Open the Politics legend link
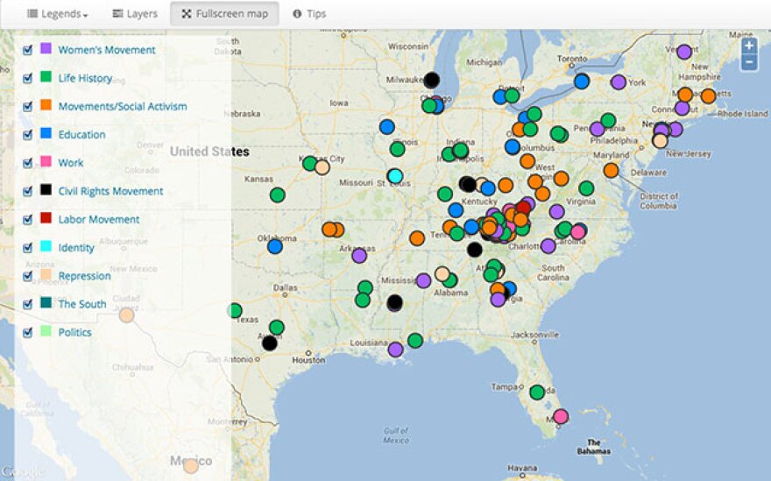 click(x=74, y=333)
